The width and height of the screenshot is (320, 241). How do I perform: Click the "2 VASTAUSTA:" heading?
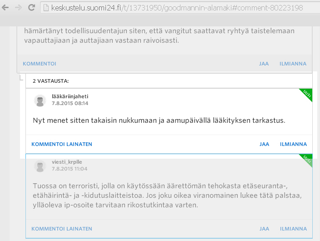[50, 81]
